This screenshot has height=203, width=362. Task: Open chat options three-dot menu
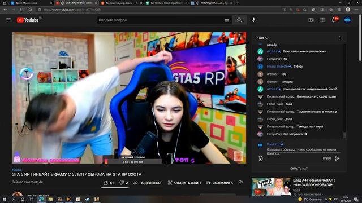(x=339, y=38)
